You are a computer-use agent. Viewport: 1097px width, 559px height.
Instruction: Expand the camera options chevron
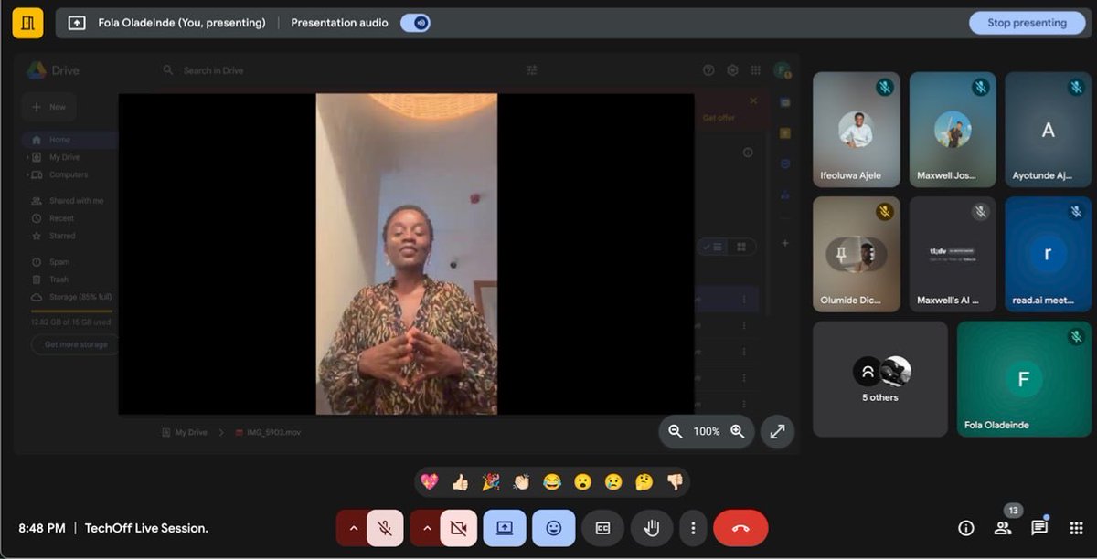tap(427, 527)
